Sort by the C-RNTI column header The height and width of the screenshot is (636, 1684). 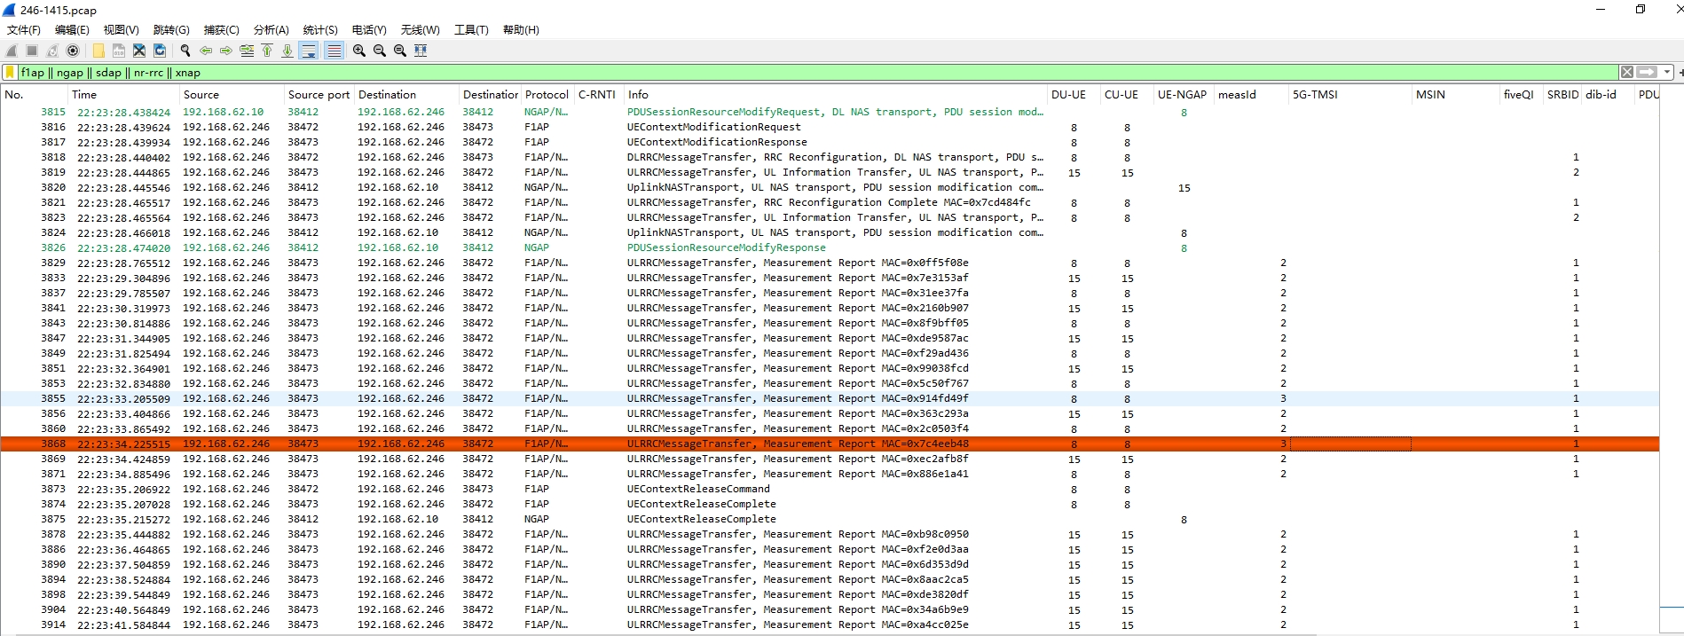pyautogui.click(x=598, y=95)
